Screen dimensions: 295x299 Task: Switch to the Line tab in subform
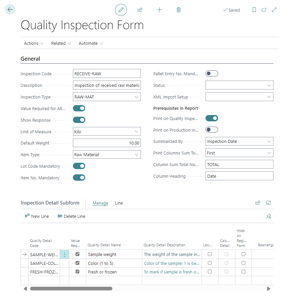point(119,203)
